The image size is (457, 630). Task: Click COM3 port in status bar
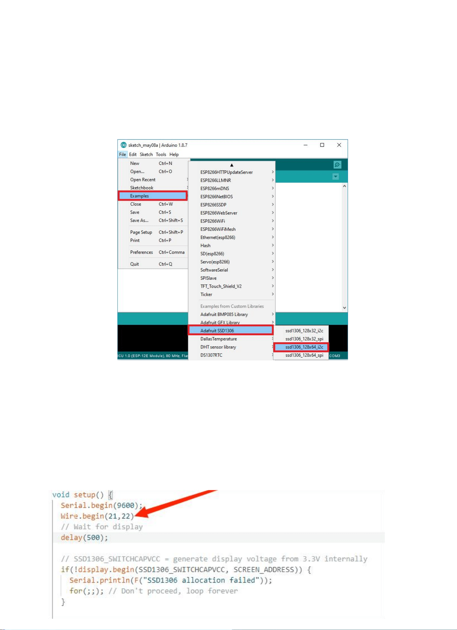[335, 356]
